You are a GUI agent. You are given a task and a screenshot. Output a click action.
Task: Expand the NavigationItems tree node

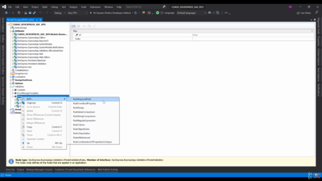[11, 80]
